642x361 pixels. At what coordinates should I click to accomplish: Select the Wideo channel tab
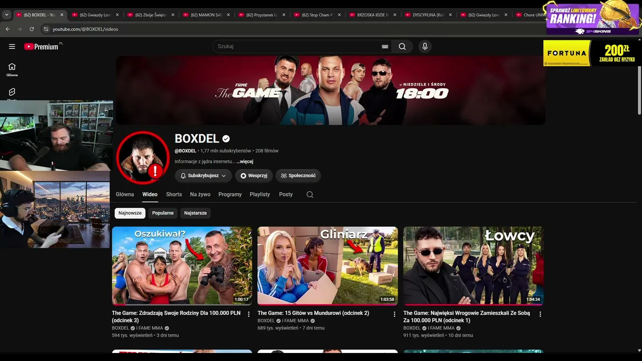(150, 195)
